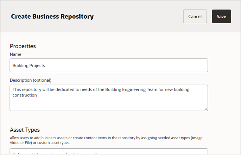Select the 'Create Business Repository' heading
Viewport: 241px width, 155px height.
point(52,17)
